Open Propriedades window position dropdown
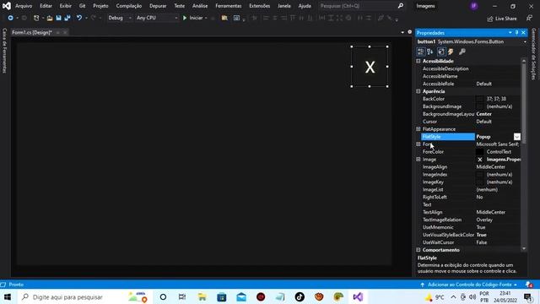 [510, 33]
